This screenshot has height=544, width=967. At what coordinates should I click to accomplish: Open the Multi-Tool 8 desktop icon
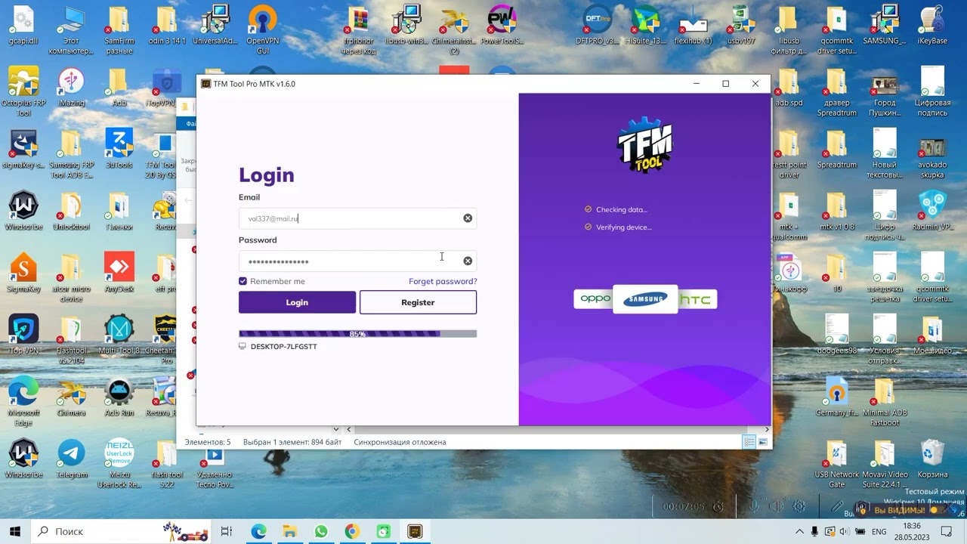119,335
